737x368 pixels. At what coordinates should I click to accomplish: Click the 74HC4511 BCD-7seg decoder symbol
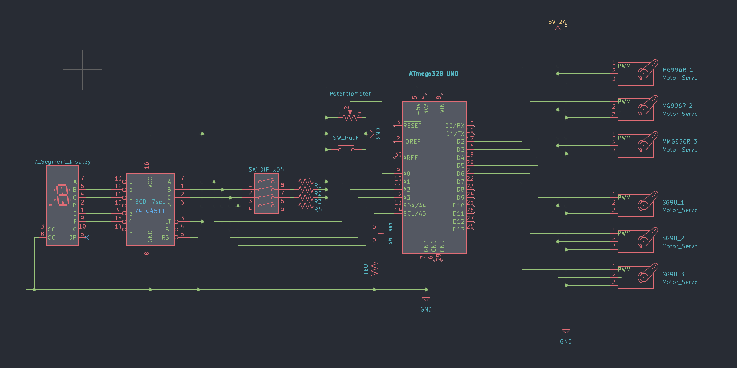(149, 210)
